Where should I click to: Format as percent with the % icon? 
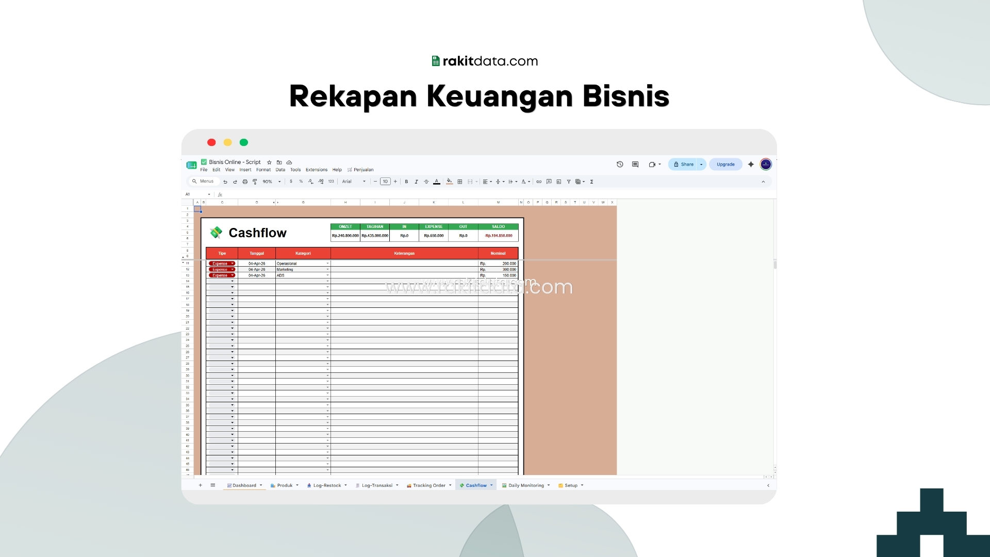pyautogui.click(x=301, y=182)
